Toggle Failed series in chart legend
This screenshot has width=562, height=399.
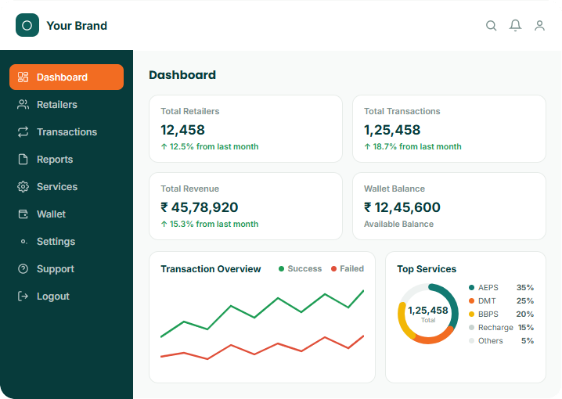348,268
